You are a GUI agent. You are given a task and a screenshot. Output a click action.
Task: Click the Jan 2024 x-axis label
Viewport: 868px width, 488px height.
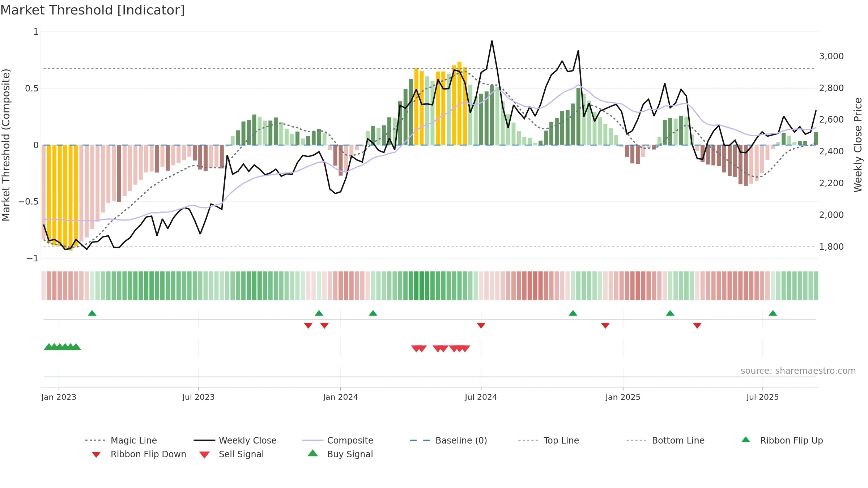pyautogui.click(x=341, y=397)
